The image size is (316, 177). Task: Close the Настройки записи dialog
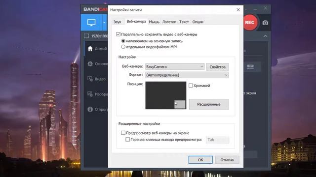pyautogui.click(x=238, y=10)
